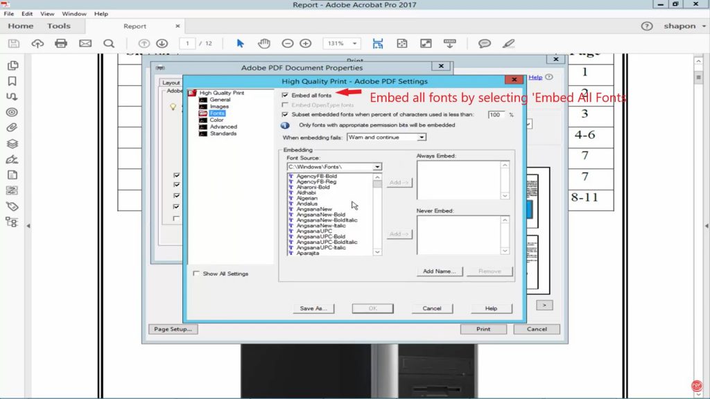This screenshot has width=710, height=399.
Task: Switch to full screen mode icon
Action: click(426, 44)
